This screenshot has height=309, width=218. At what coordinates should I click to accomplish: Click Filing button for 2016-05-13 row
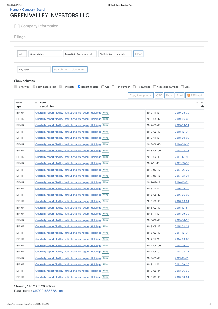105,201
